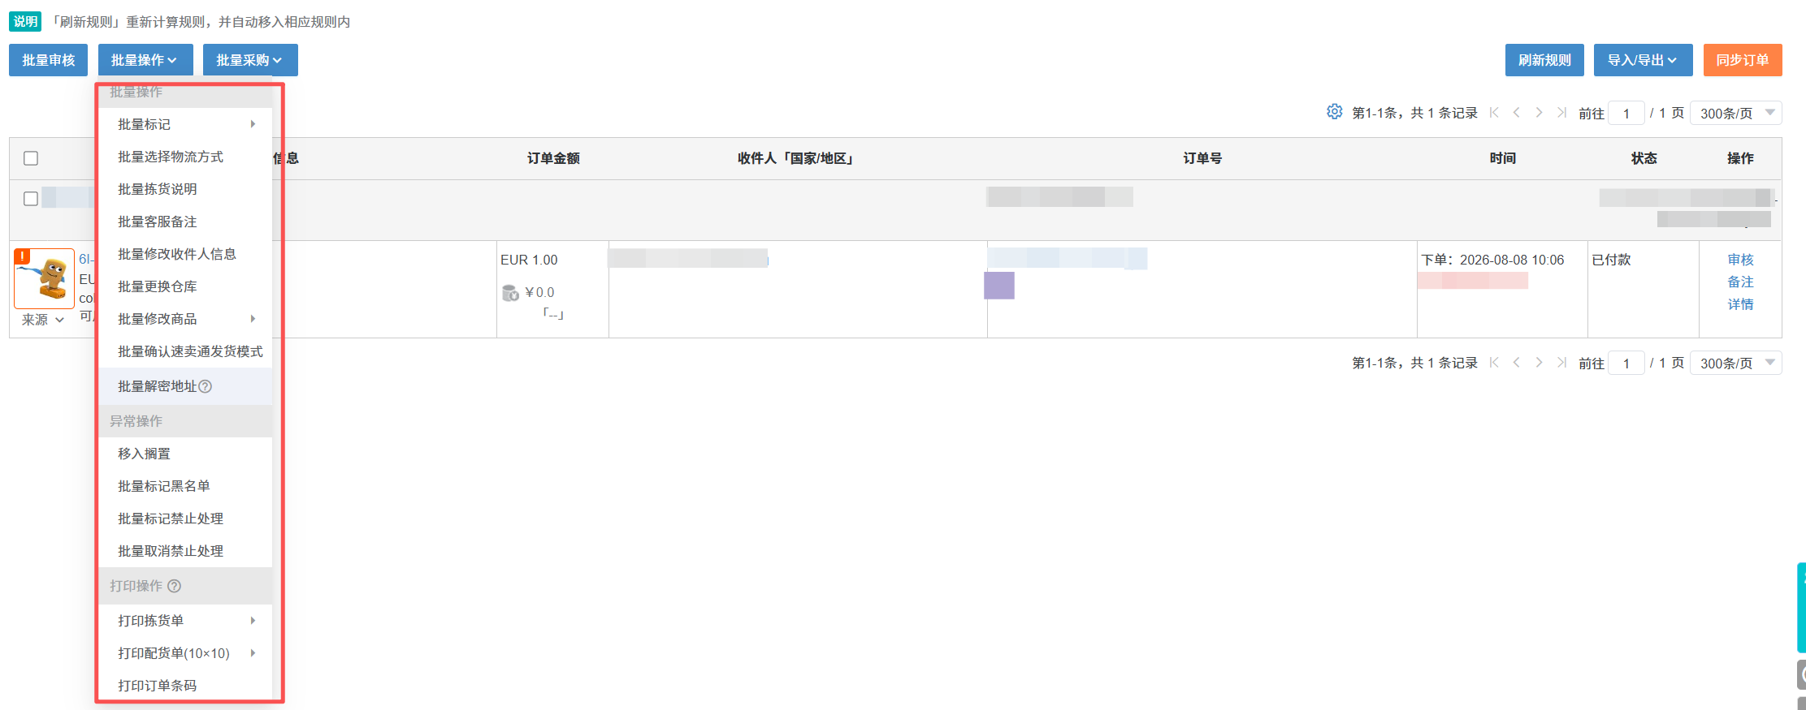Open the 审核 link in the order row
1806x710 pixels.
click(x=1740, y=260)
